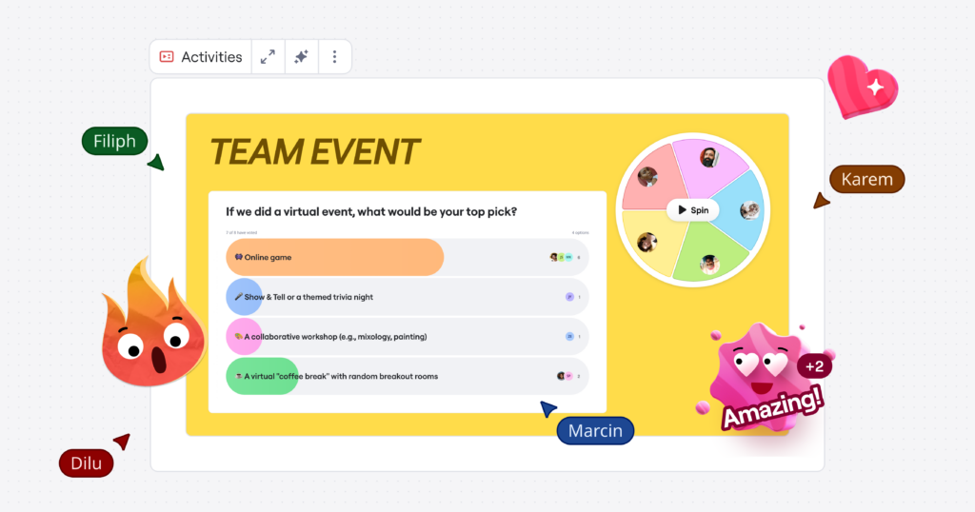Click the +2 reaction count badge
Image resolution: width=975 pixels, height=512 pixels.
pyautogui.click(x=814, y=365)
